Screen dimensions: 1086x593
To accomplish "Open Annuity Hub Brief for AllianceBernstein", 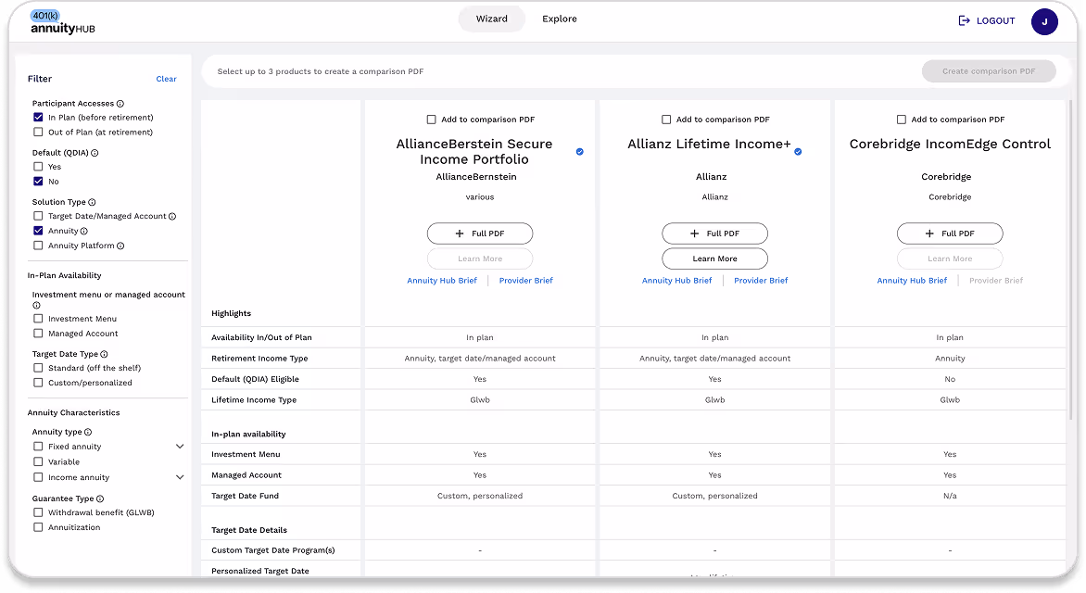I will (442, 281).
